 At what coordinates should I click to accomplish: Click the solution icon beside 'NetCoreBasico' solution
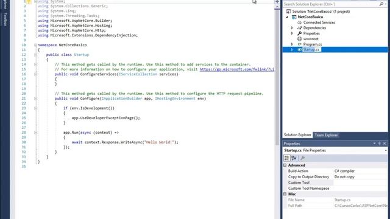pyautogui.click(x=288, y=12)
